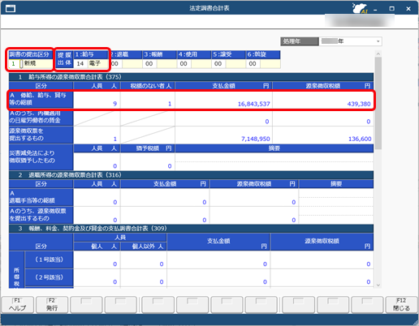Select the 支払金額 value 16,843,537
The width and height of the screenshot is (419, 326).
[253, 104]
